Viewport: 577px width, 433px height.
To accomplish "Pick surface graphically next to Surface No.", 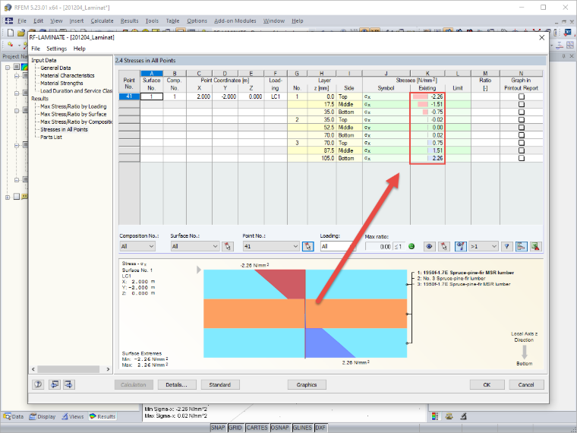I will [228, 246].
